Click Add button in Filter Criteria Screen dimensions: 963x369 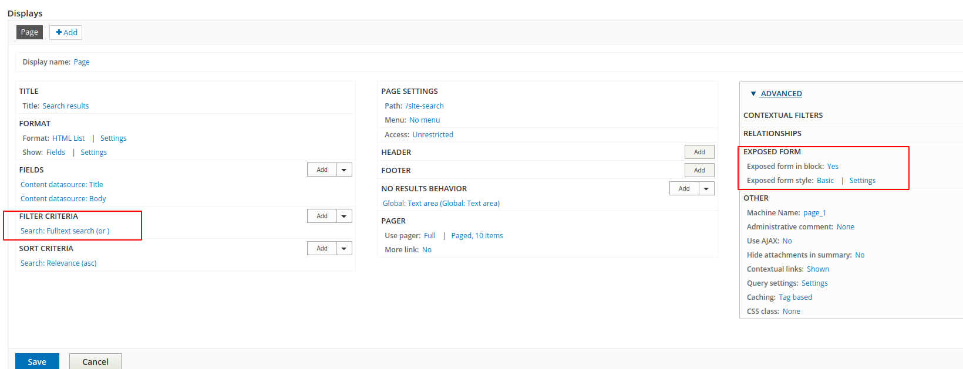click(x=322, y=216)
